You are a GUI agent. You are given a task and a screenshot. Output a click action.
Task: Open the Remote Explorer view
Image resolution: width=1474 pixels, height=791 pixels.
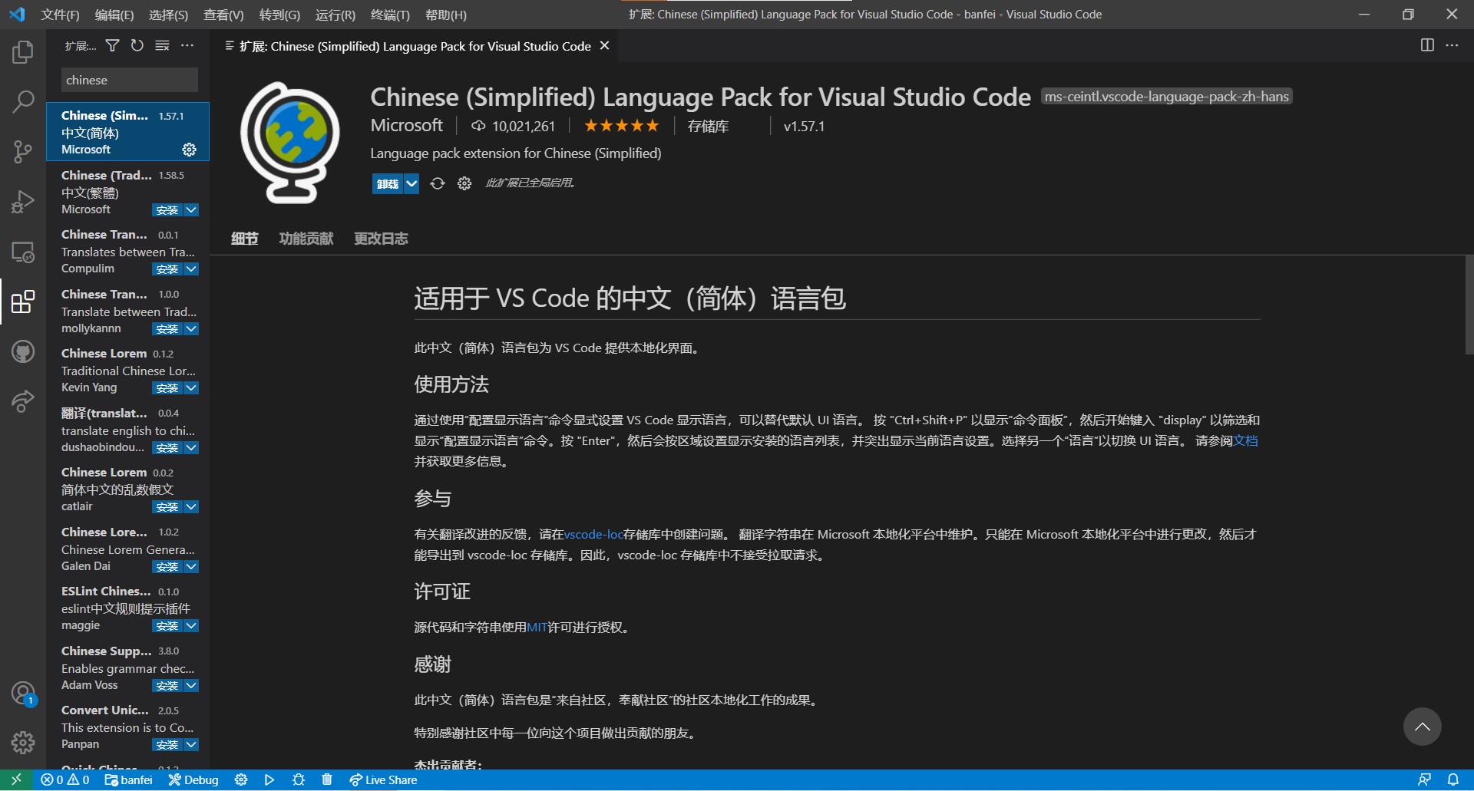click(23, 252)
